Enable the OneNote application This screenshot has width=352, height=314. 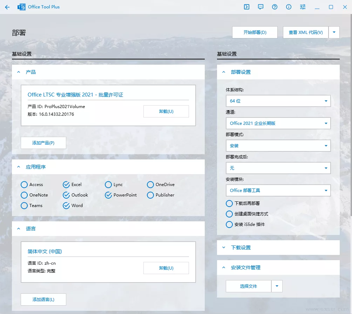click(x=34, y=195)
